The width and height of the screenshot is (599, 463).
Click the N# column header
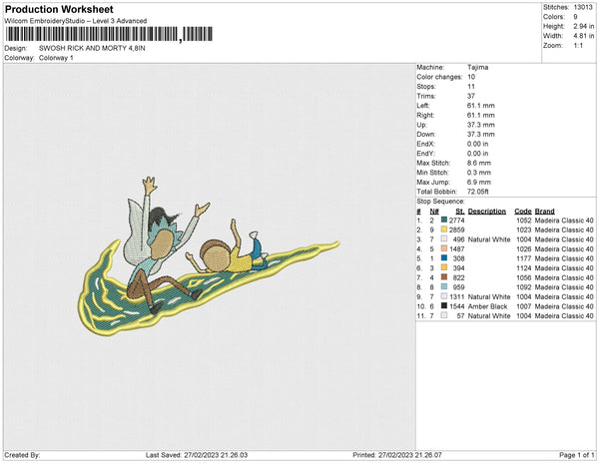click(434, 212)
